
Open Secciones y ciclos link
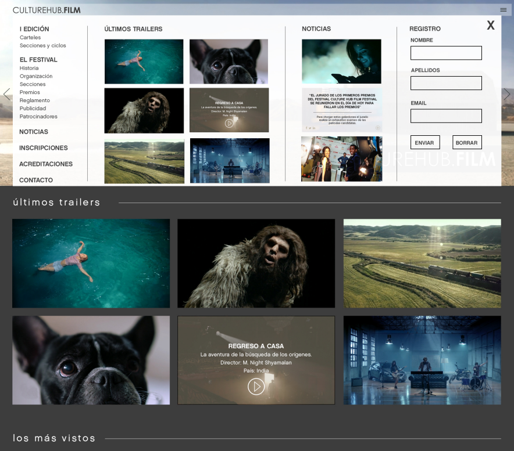pyautogui.click(x=42, y=45)
